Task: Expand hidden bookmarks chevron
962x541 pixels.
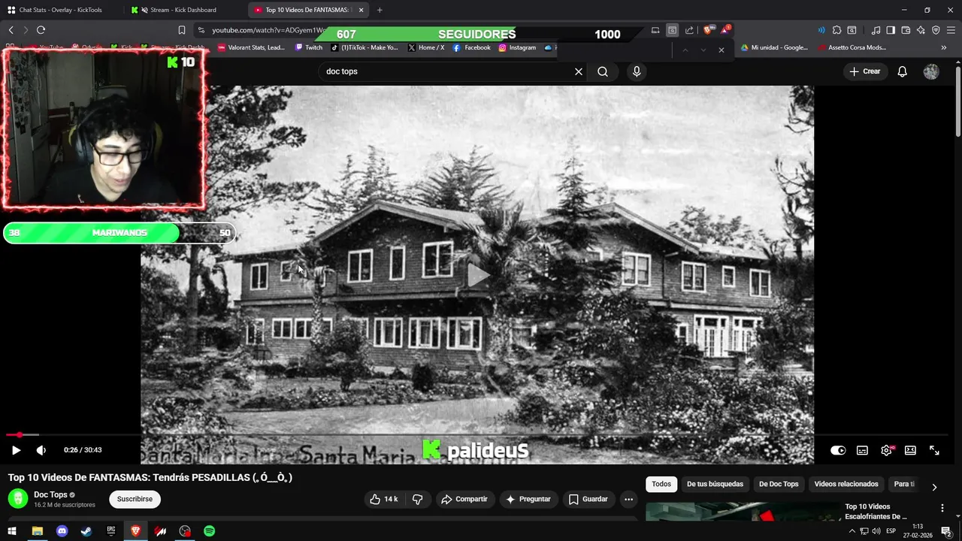Action: coord(944,47)
